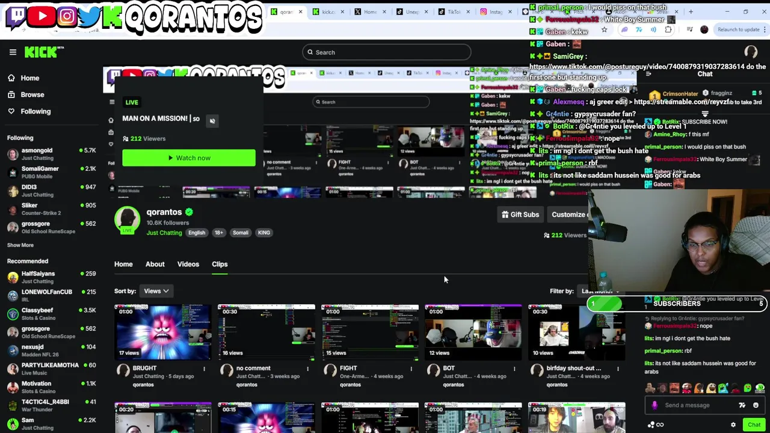Open the emoji picker in chat input
Viewport: 770px width, 433px height.
coord(756,405)
